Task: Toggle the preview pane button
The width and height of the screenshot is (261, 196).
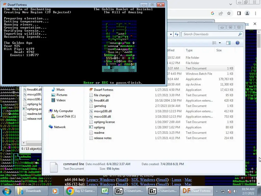Action: 228,43
